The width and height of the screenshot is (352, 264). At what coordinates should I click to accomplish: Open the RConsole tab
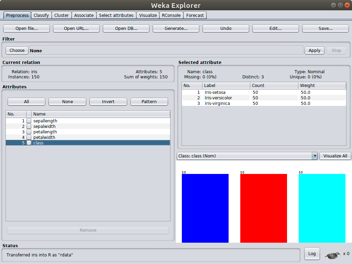pos(171,15)
